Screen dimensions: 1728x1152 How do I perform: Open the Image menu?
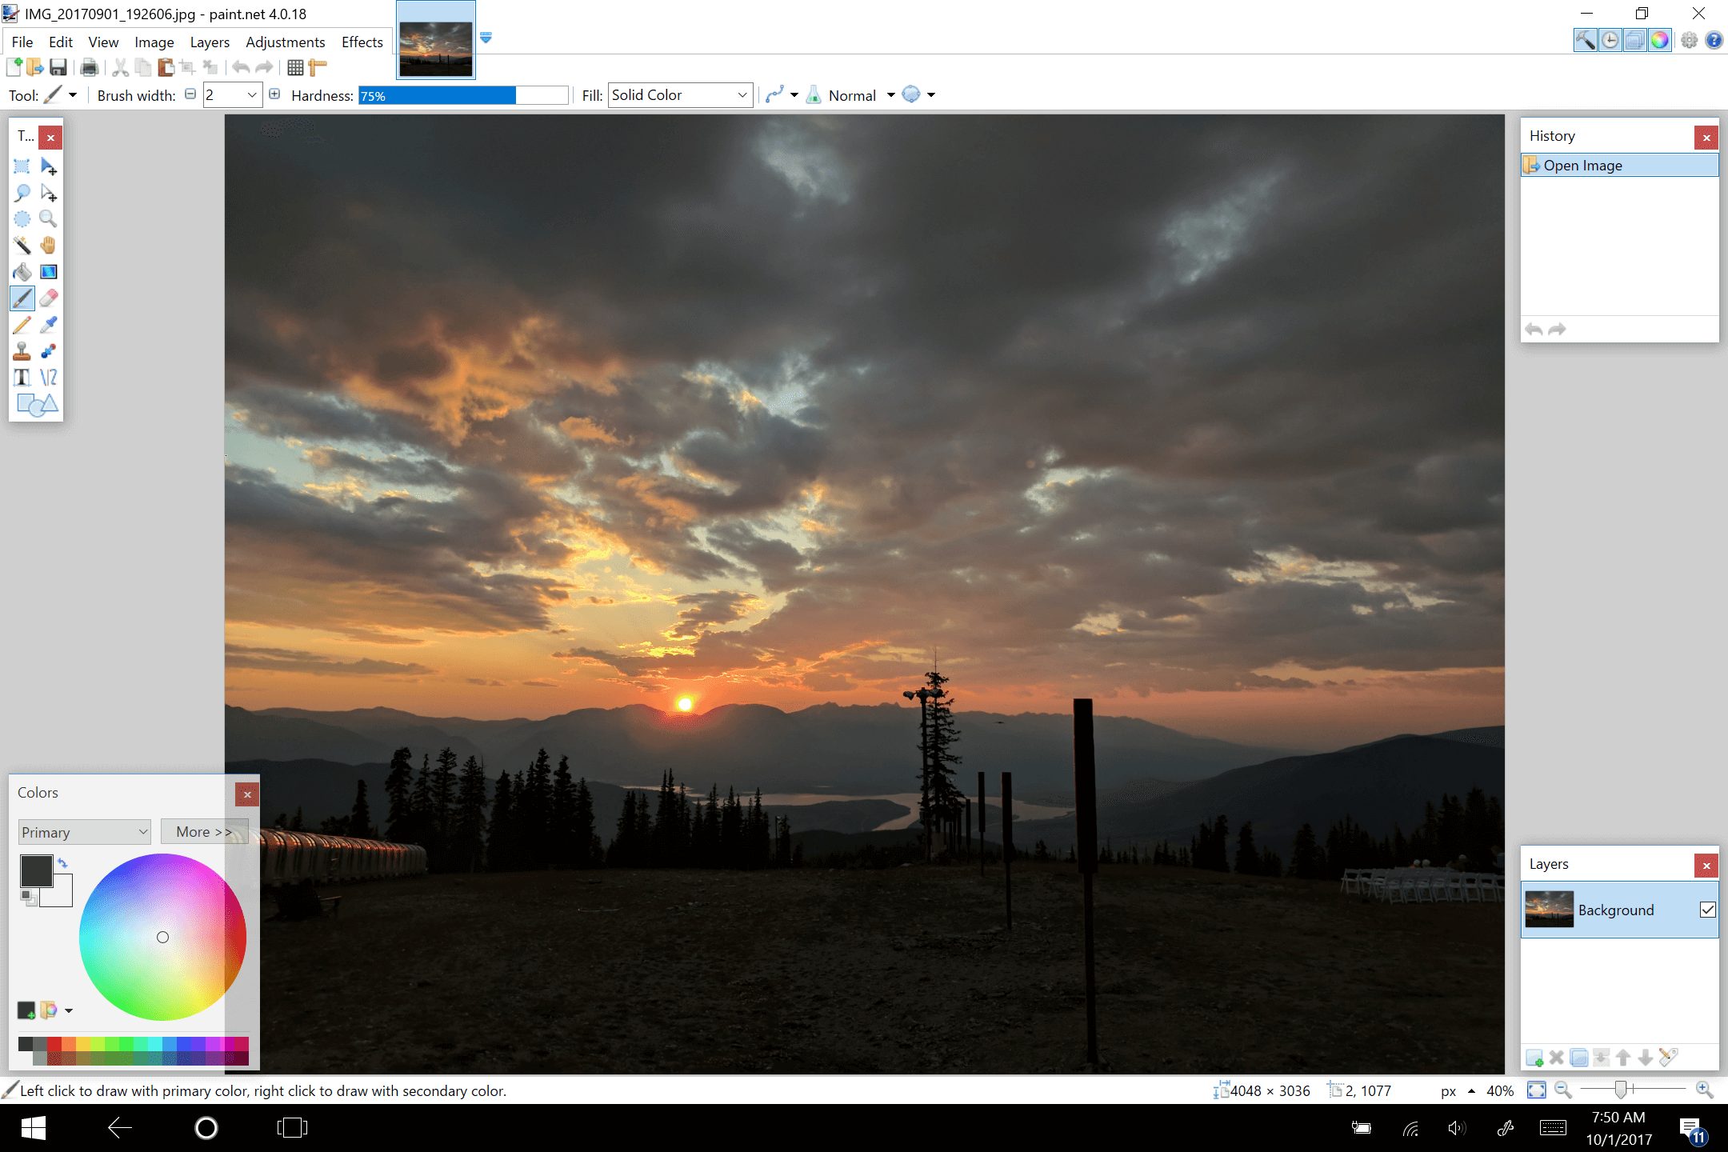(x=154, y=42)
